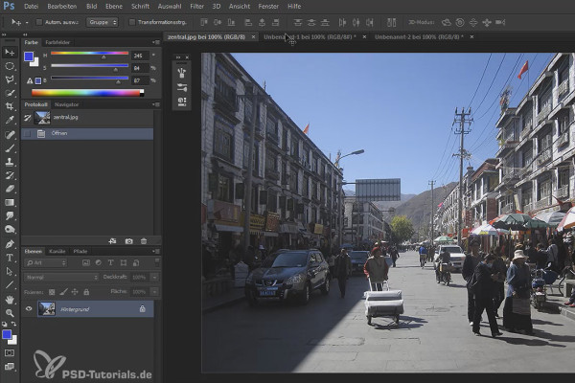Click the color spectrum ramp
The image size is (575, 383).
pos(87,93)
